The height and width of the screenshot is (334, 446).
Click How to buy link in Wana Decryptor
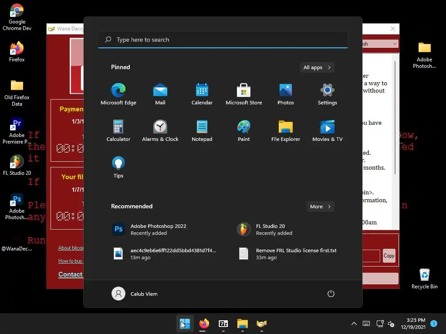tap(71, 261)
